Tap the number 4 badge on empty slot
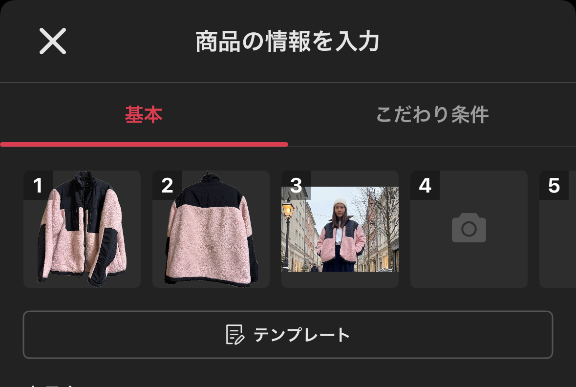This screenshot has height=387, width=576. tap(425, 185)
